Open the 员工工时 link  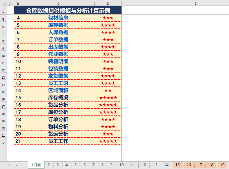tap(58, 83)
